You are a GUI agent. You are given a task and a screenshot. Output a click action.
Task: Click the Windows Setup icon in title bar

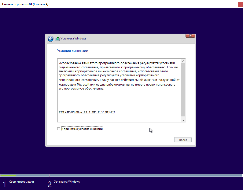[58, 39]
